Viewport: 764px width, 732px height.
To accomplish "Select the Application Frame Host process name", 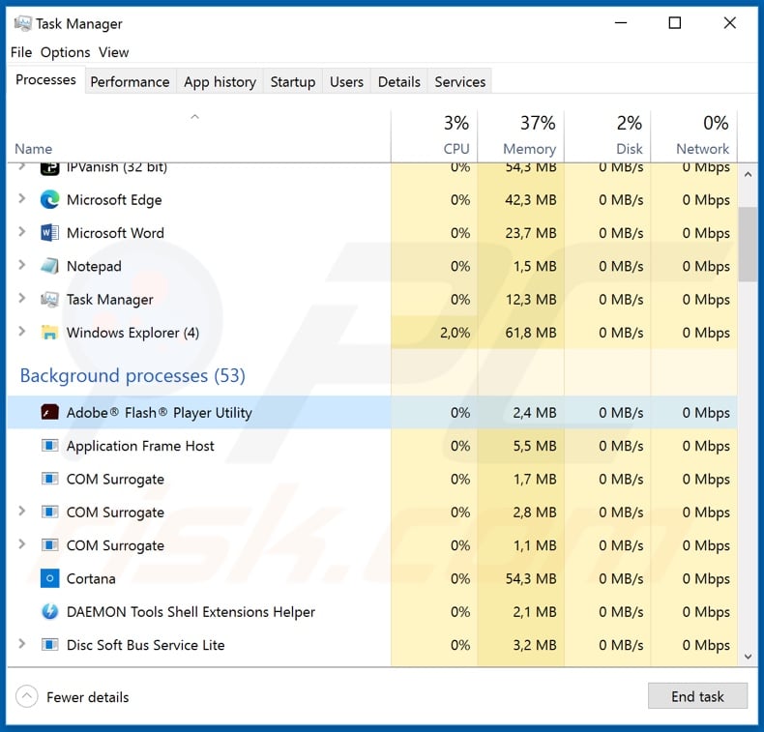I will pyautogui.click(x=140, y=446).
